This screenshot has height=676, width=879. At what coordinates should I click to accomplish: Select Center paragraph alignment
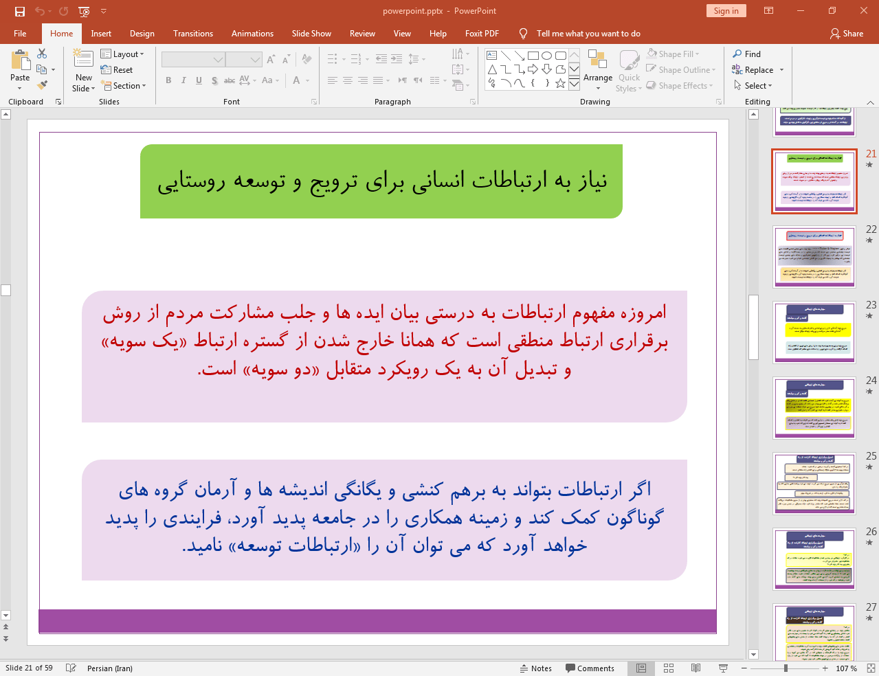click(x=348, y=80)
